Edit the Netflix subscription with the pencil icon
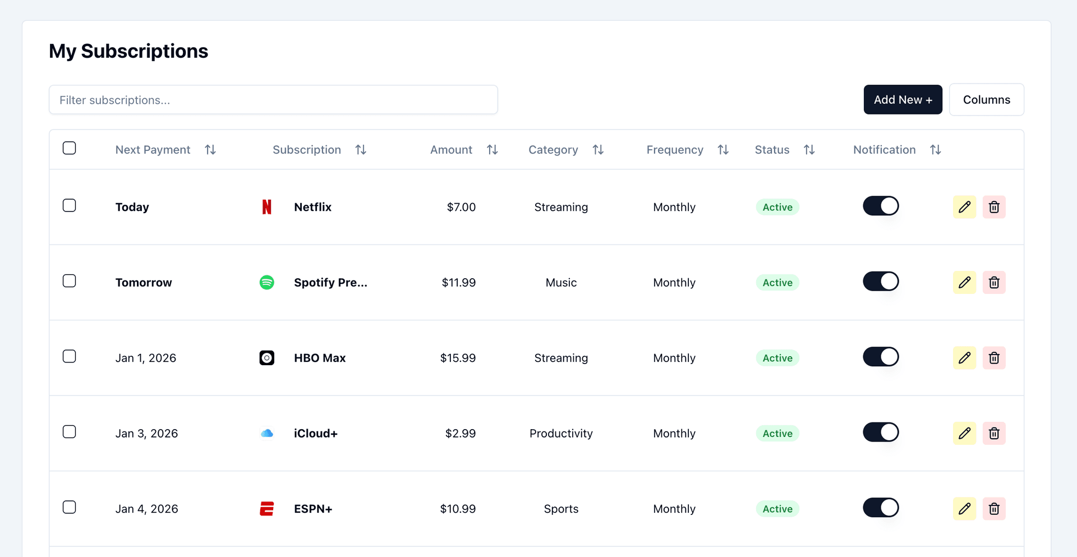1077x557 pixels. pos(965,206)
